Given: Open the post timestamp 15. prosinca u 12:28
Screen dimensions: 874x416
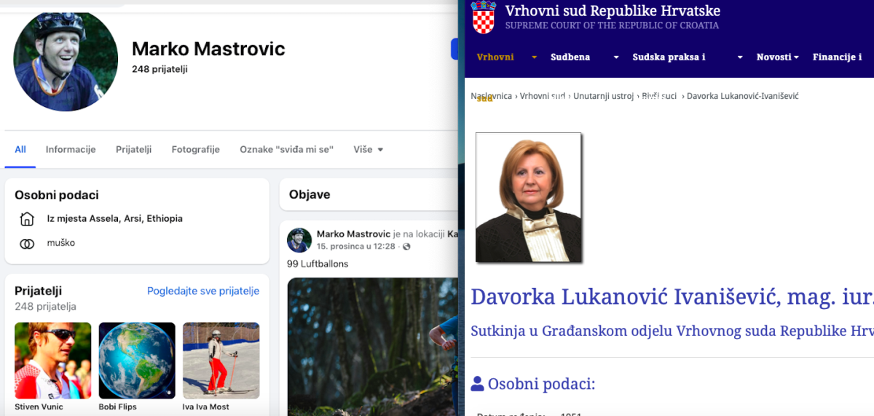Looking at the screenshot, I should pyautogui.click(x=355, y=247).
